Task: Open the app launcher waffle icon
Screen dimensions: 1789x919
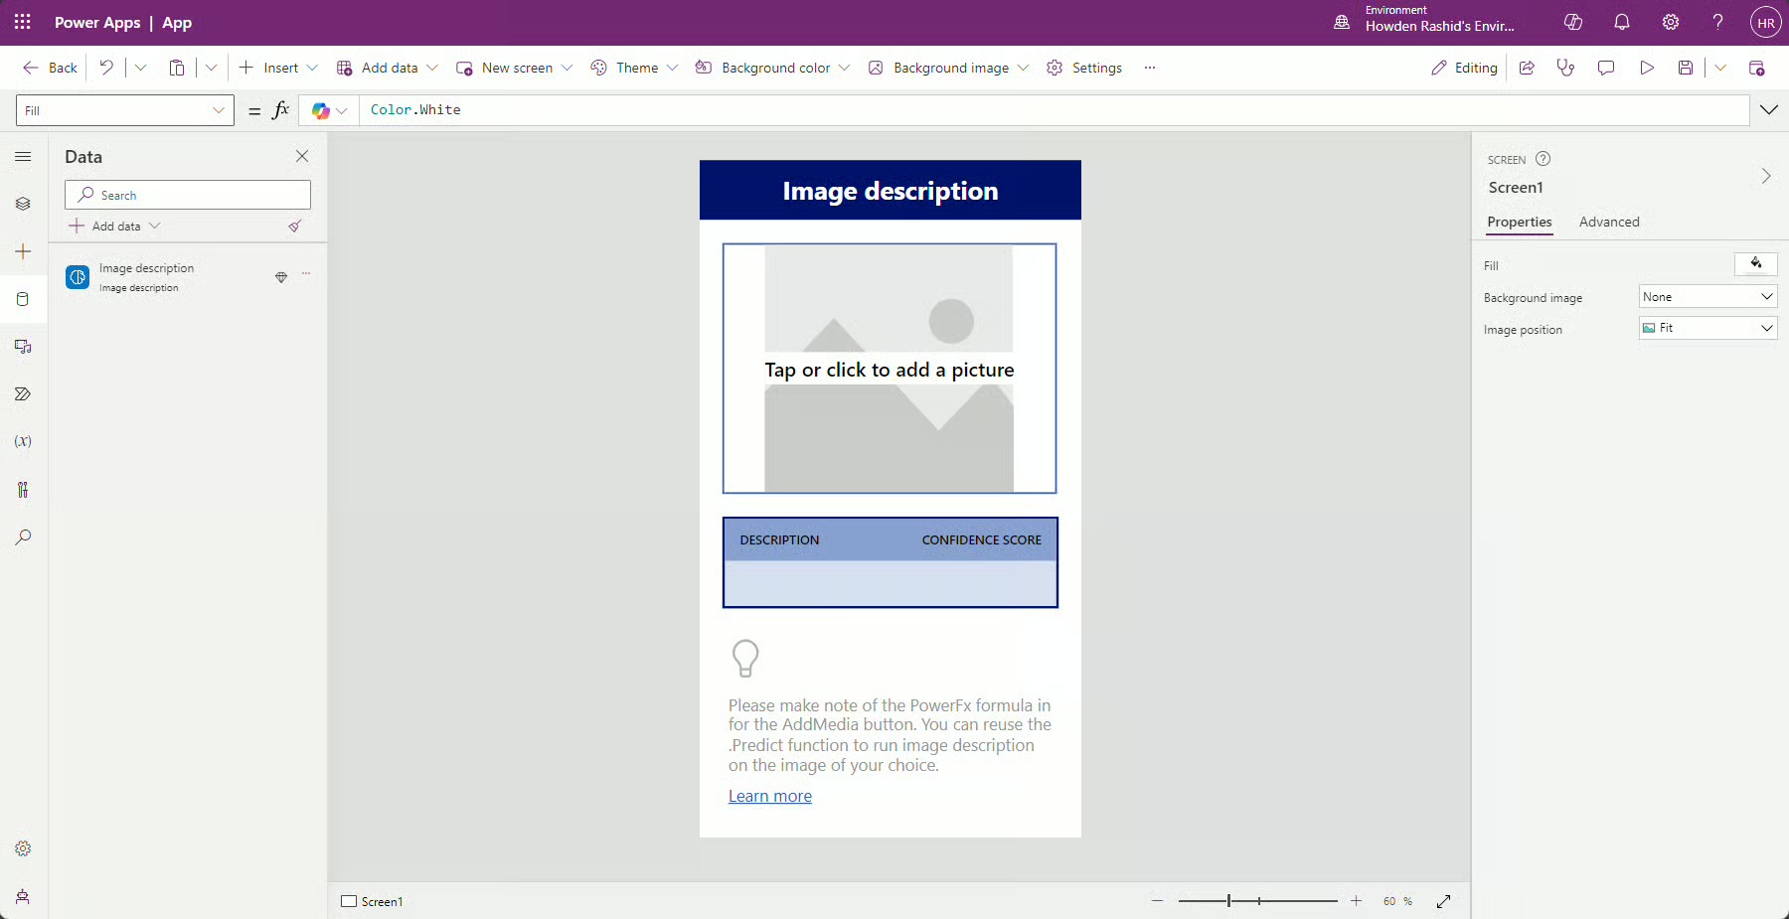Action: (22, 22)
